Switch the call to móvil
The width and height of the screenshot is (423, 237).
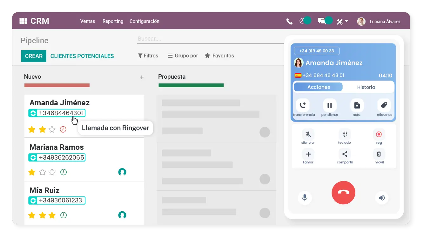379,154
